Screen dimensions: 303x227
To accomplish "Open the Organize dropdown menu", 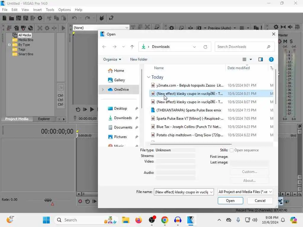I will (112, 59).
